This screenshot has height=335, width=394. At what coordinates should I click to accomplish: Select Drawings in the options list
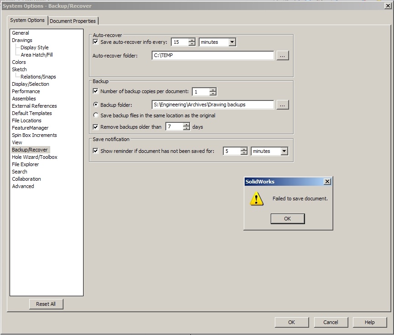click(22, 40)
